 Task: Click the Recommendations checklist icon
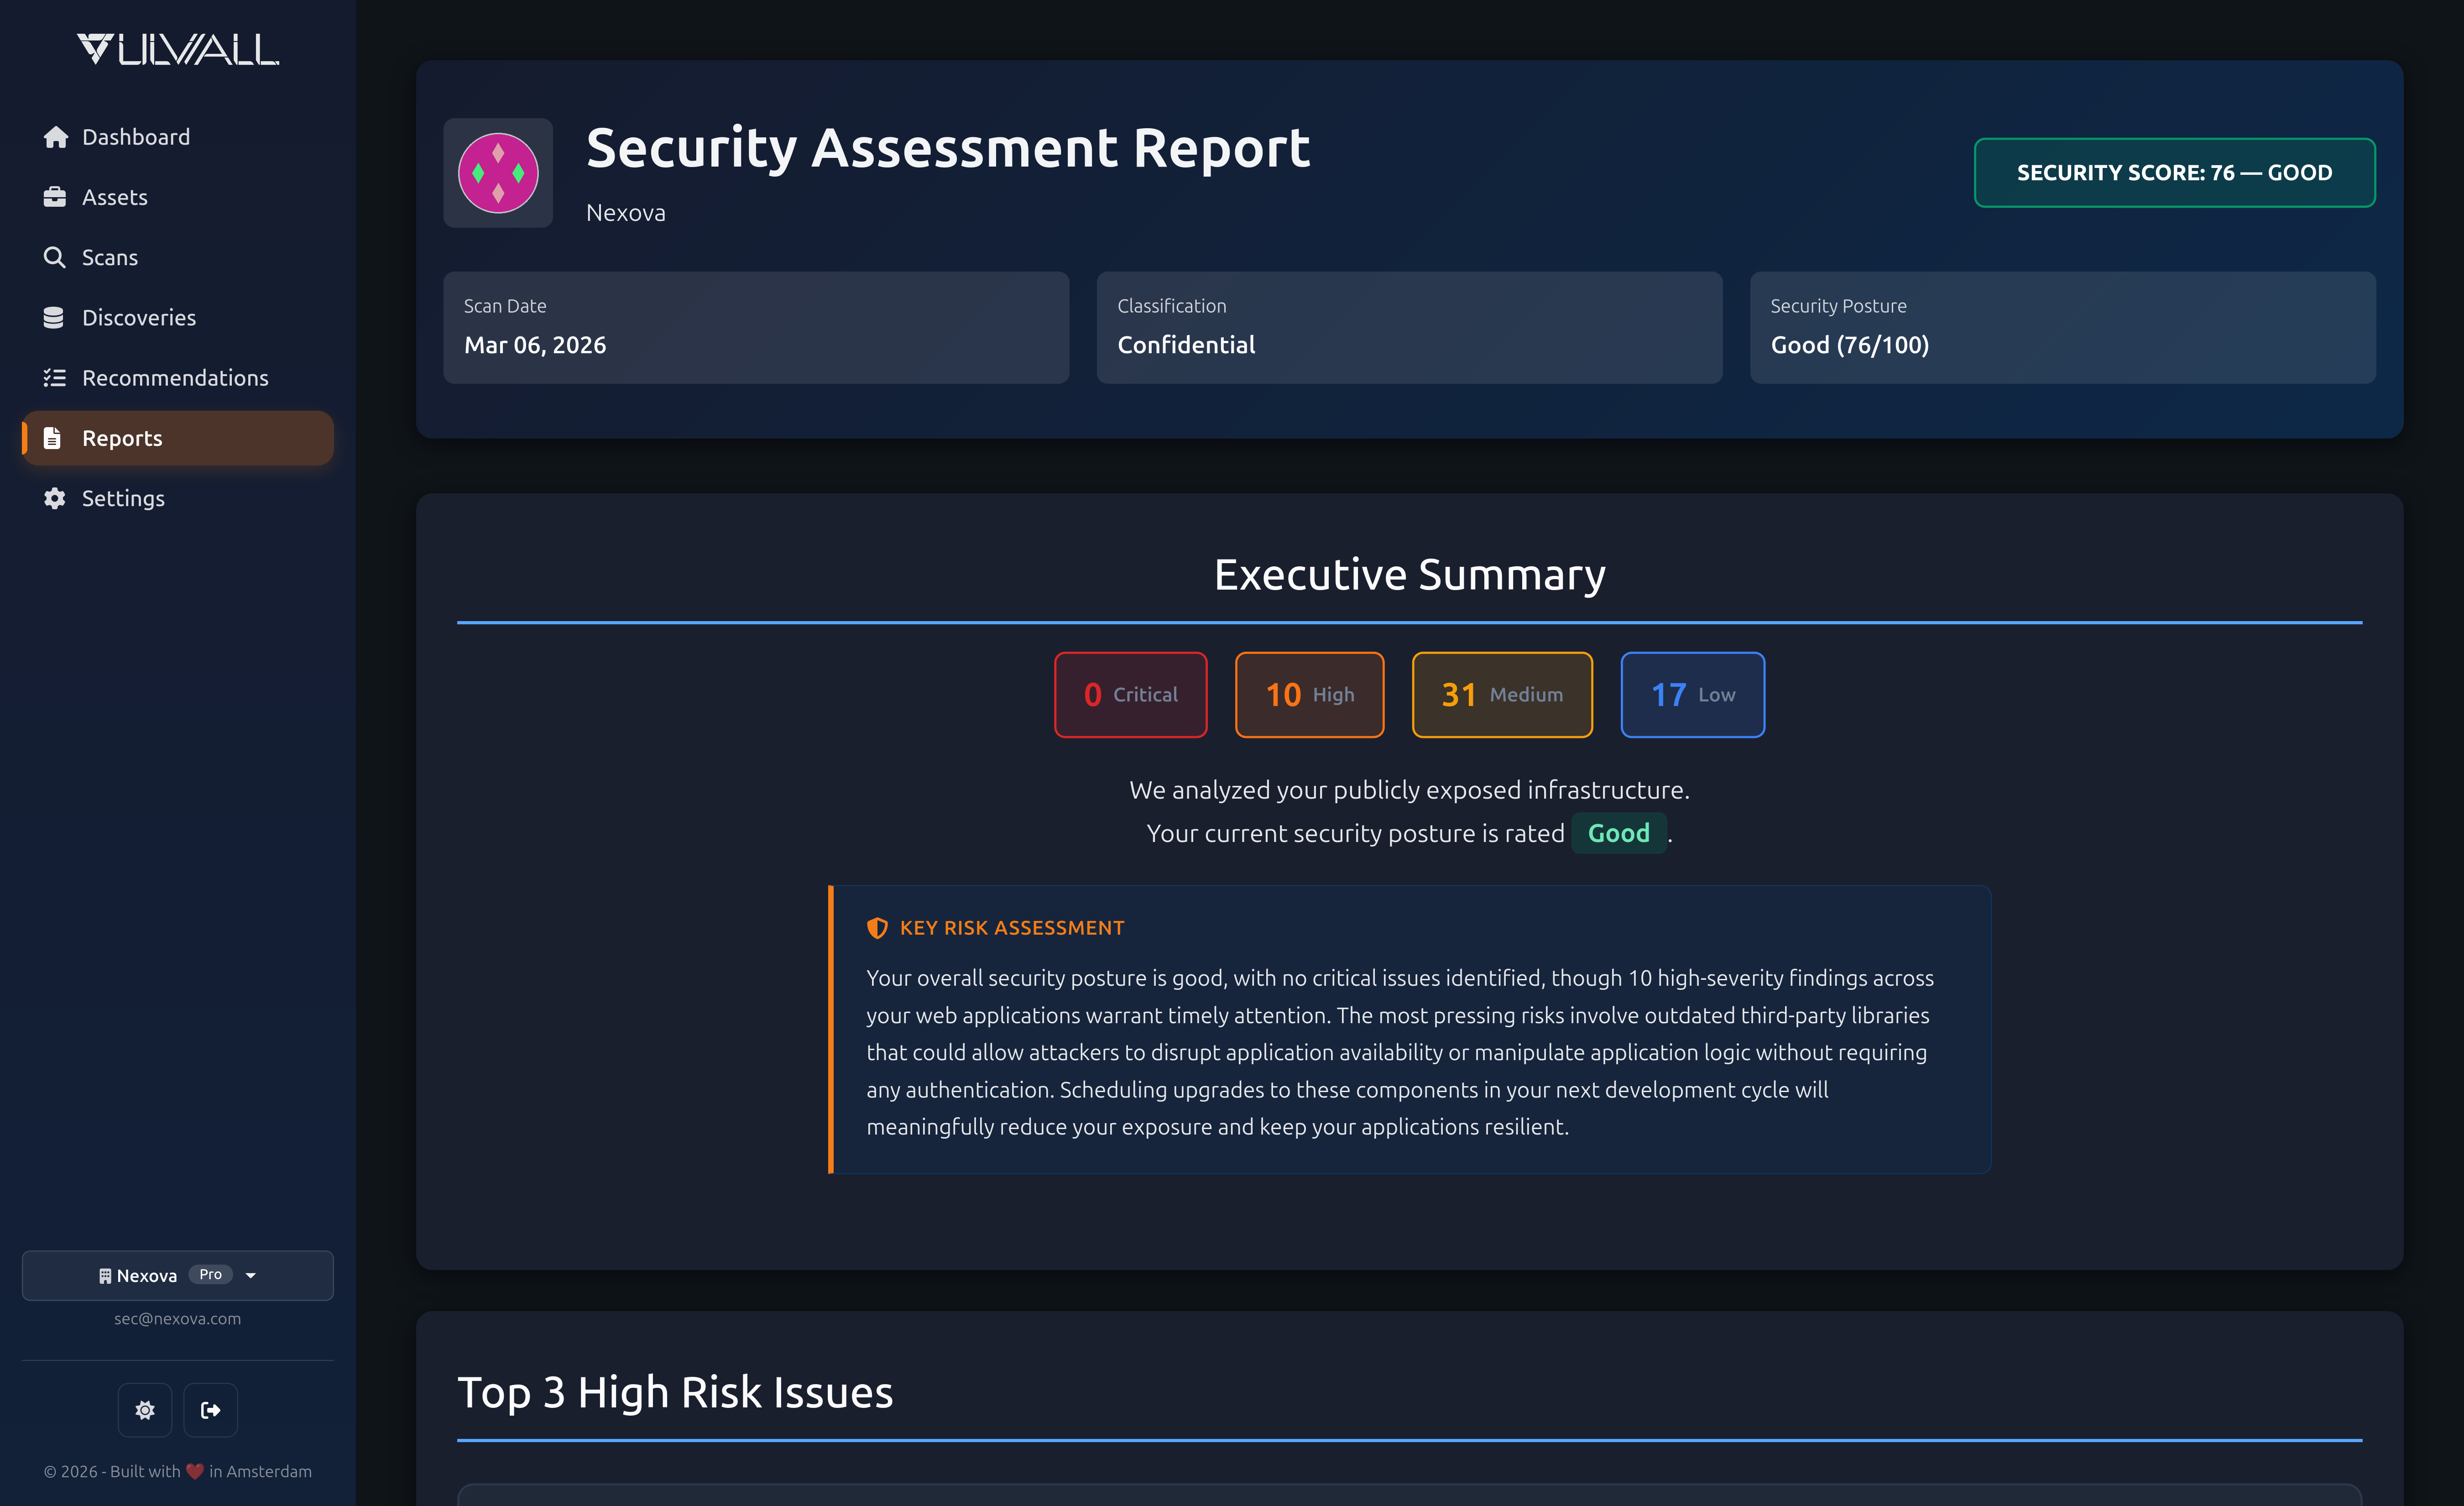(55, 377)
